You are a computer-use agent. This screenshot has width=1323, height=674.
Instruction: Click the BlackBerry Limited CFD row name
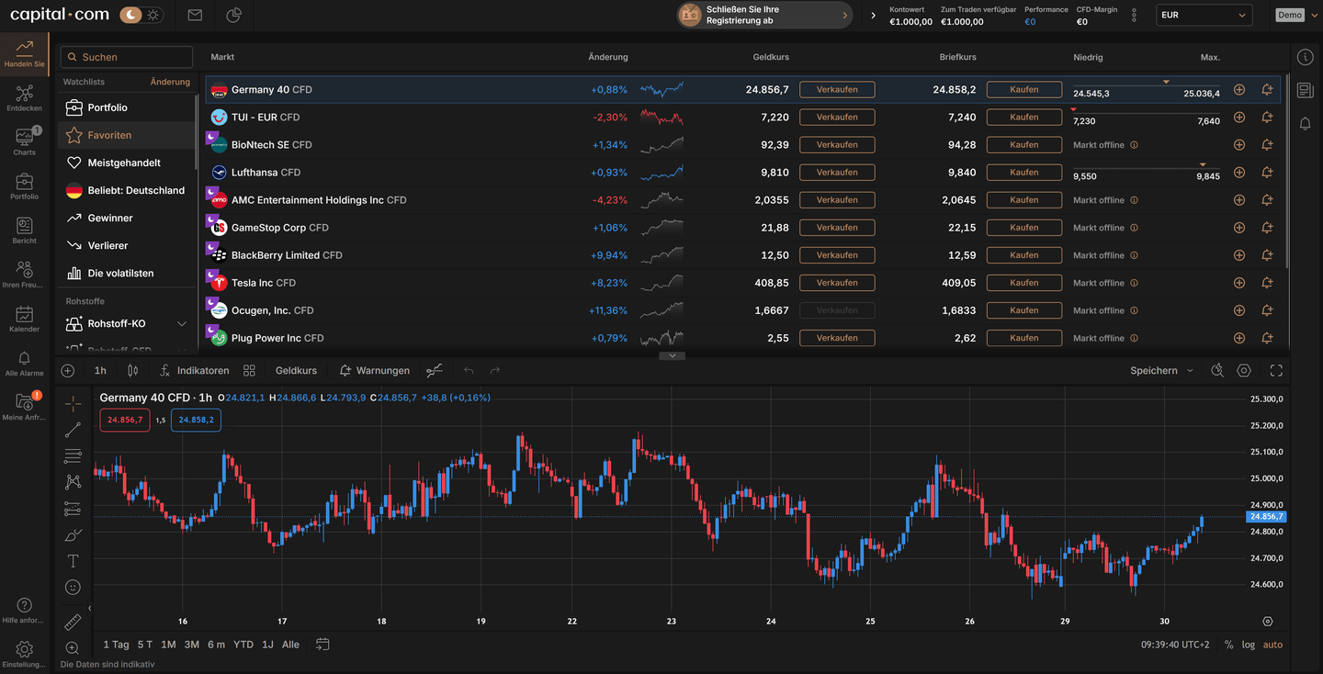coord(287,255)
